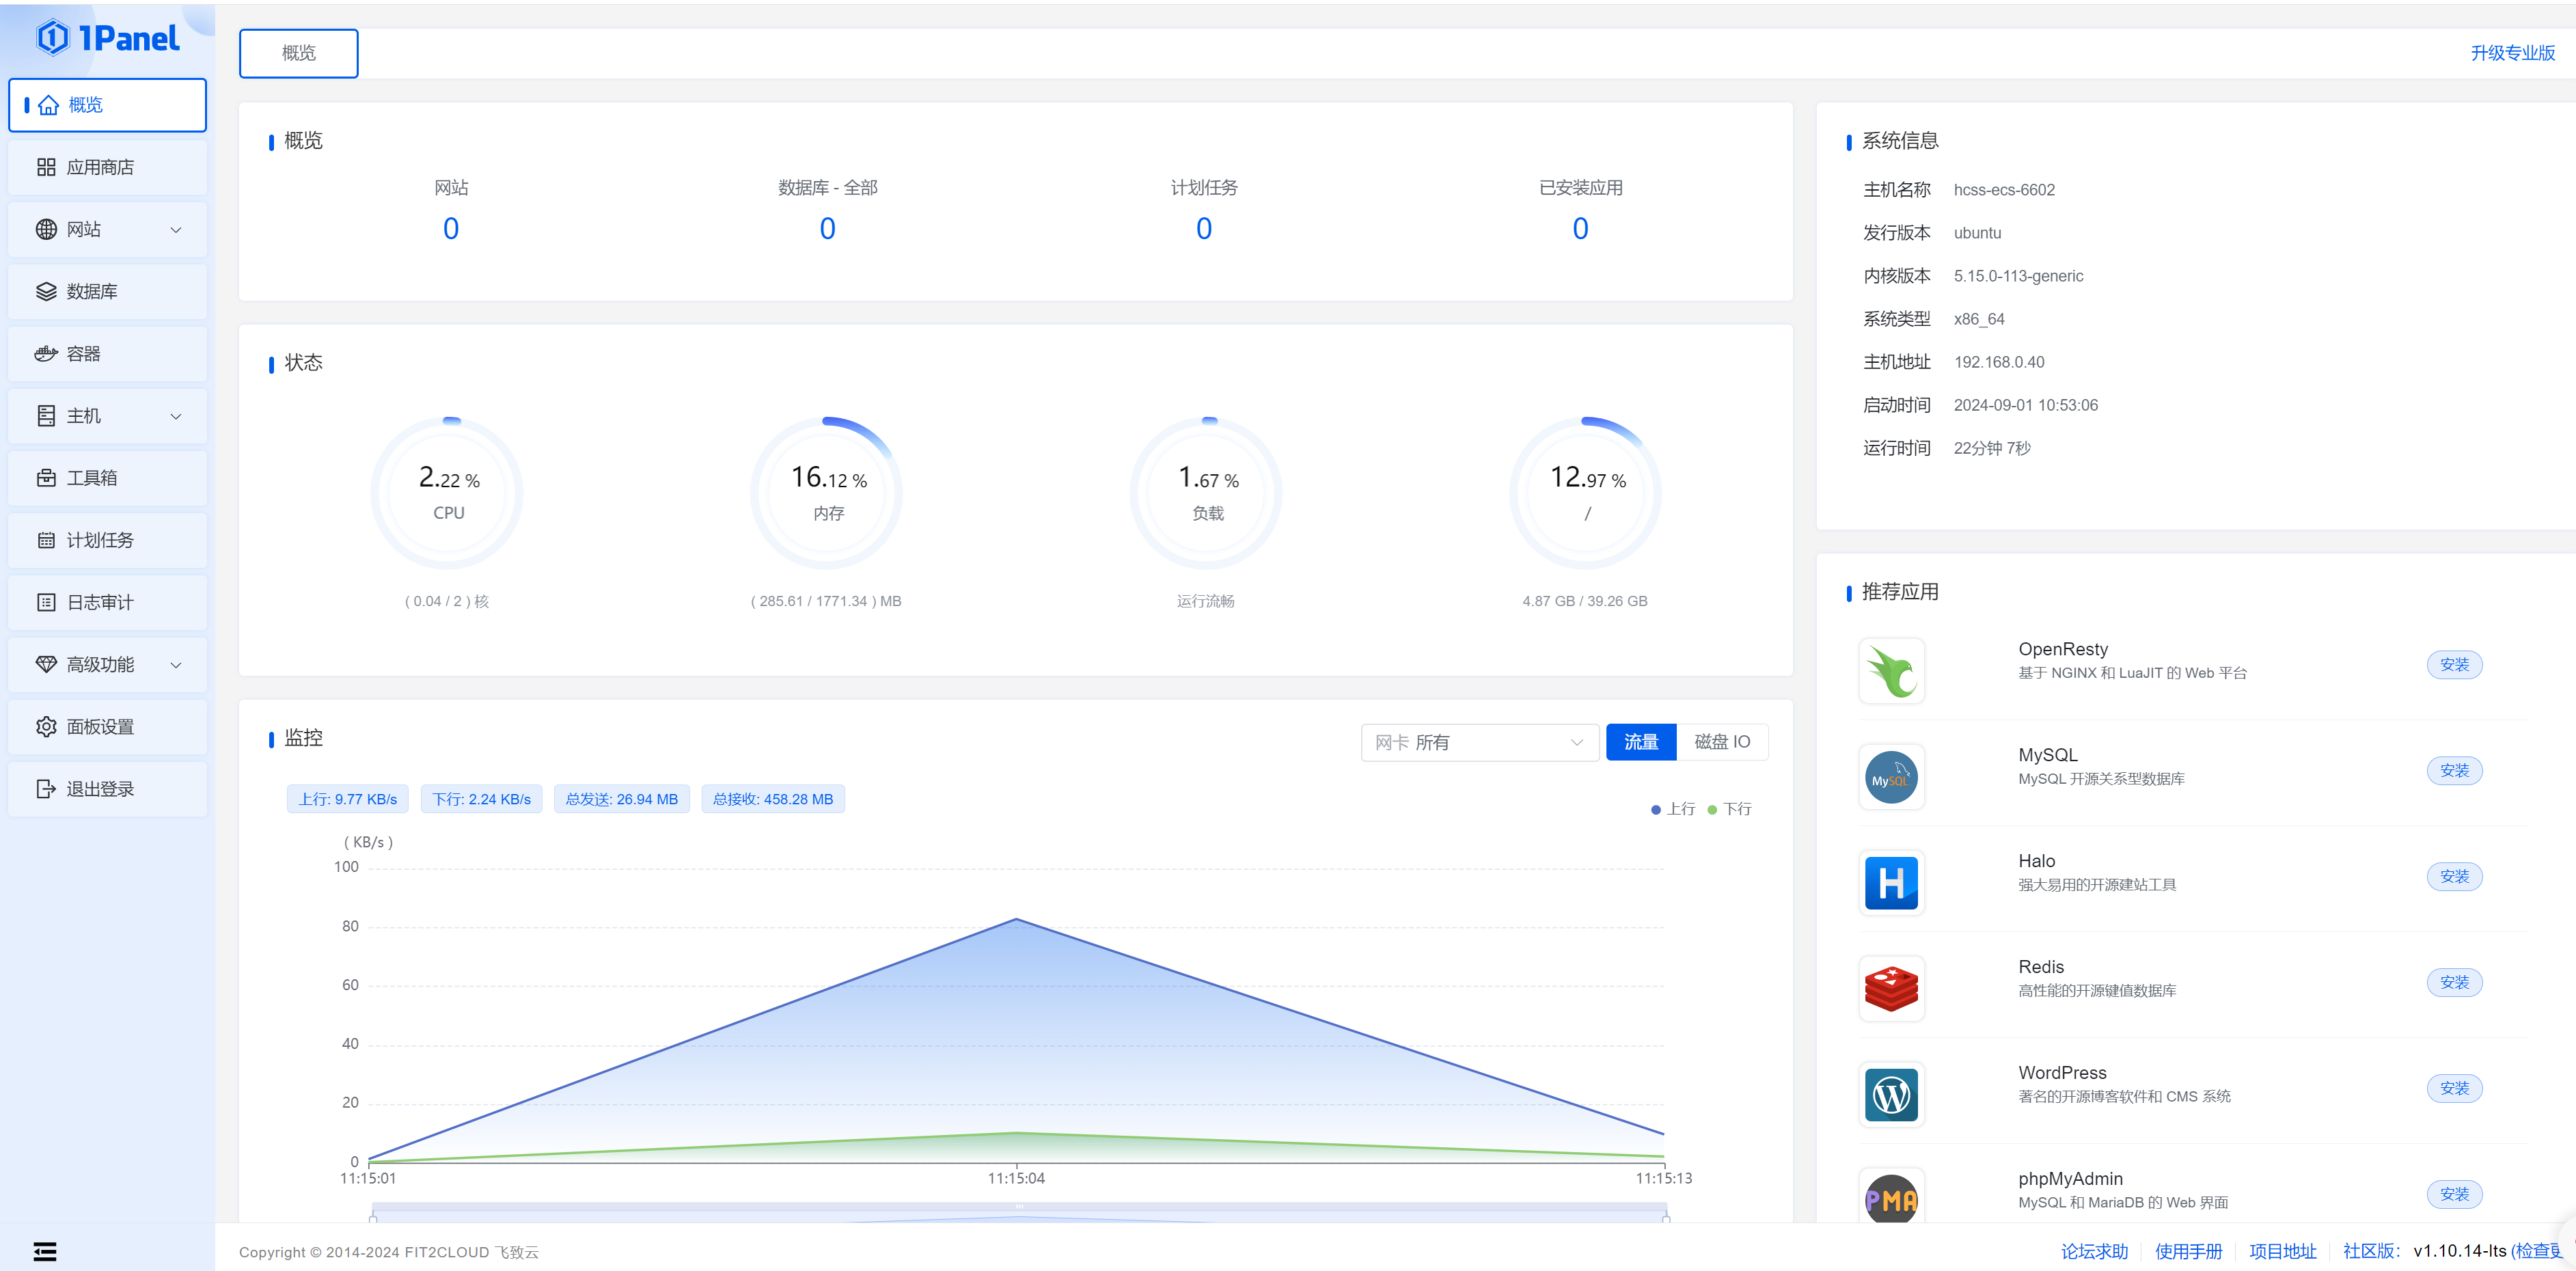Open 计划任务 in the sidebar
The image size is (2576, 1271).
(107, 540)
